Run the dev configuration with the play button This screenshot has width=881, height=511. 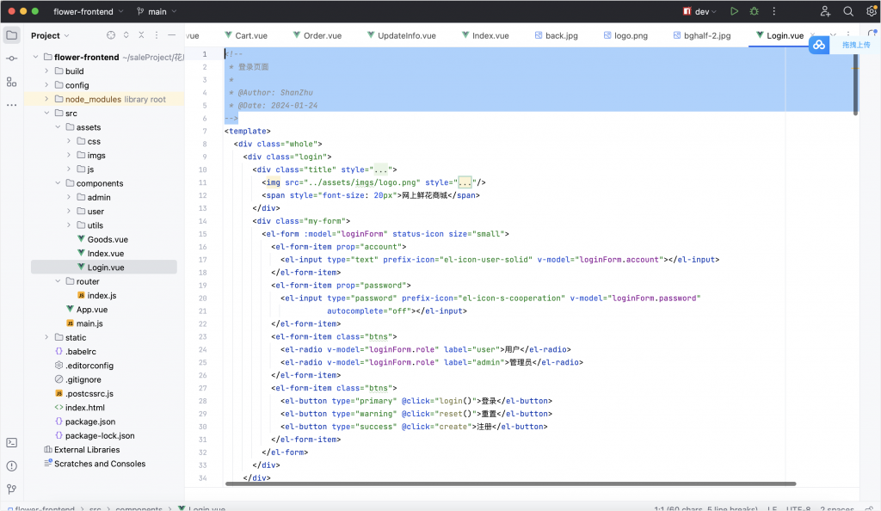pyautogui.click(x=734, y=11)
